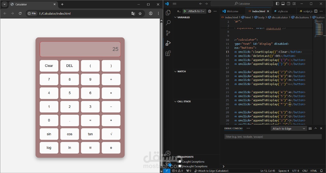
Task: Click the square root button on calculator
Action: point(111,134)
